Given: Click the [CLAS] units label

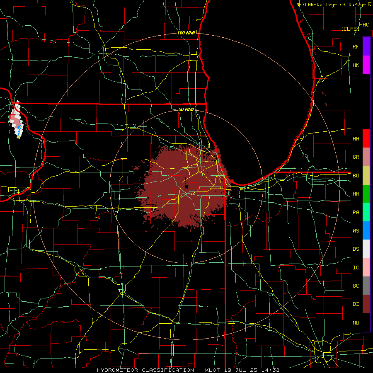Looking at the screenshot, I should (x=350, y=29).
